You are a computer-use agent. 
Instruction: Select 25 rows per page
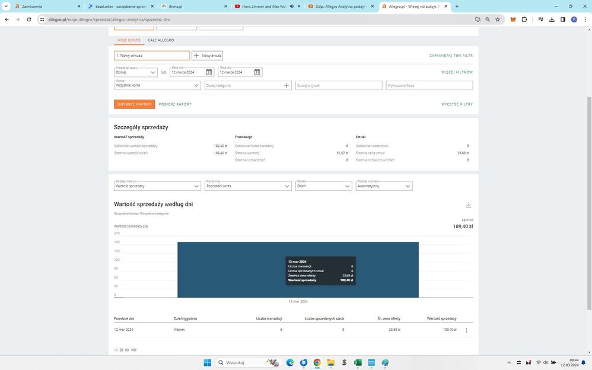[122, 350]
